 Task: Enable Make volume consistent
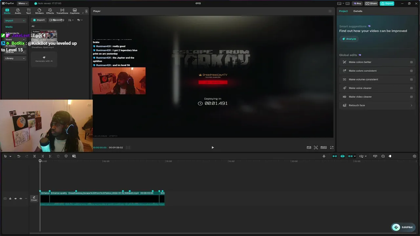point(411,79)
